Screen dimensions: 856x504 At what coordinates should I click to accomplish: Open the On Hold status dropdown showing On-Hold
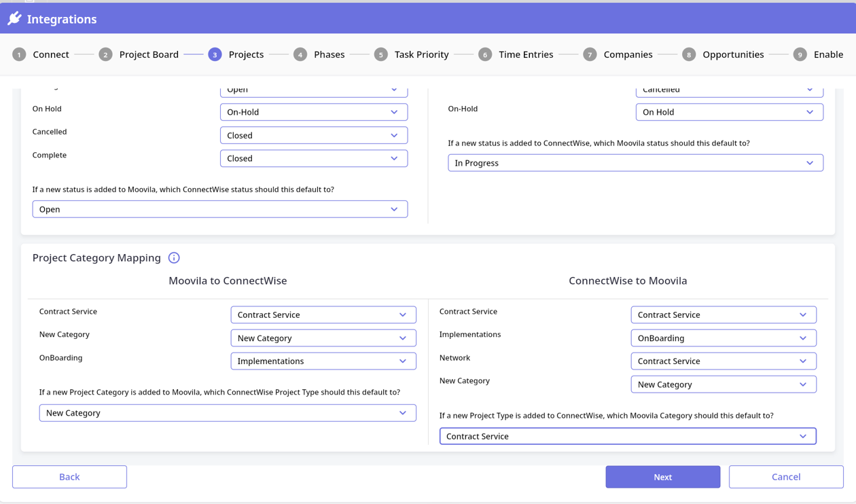313,112
